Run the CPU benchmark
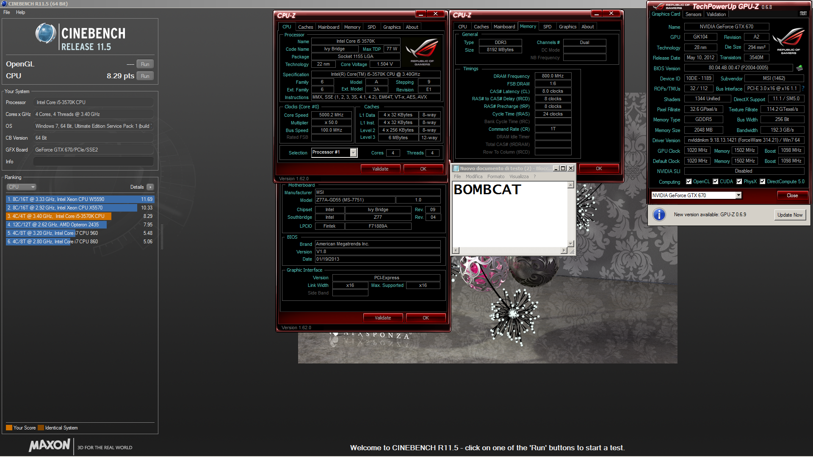 tap(145, 76)
